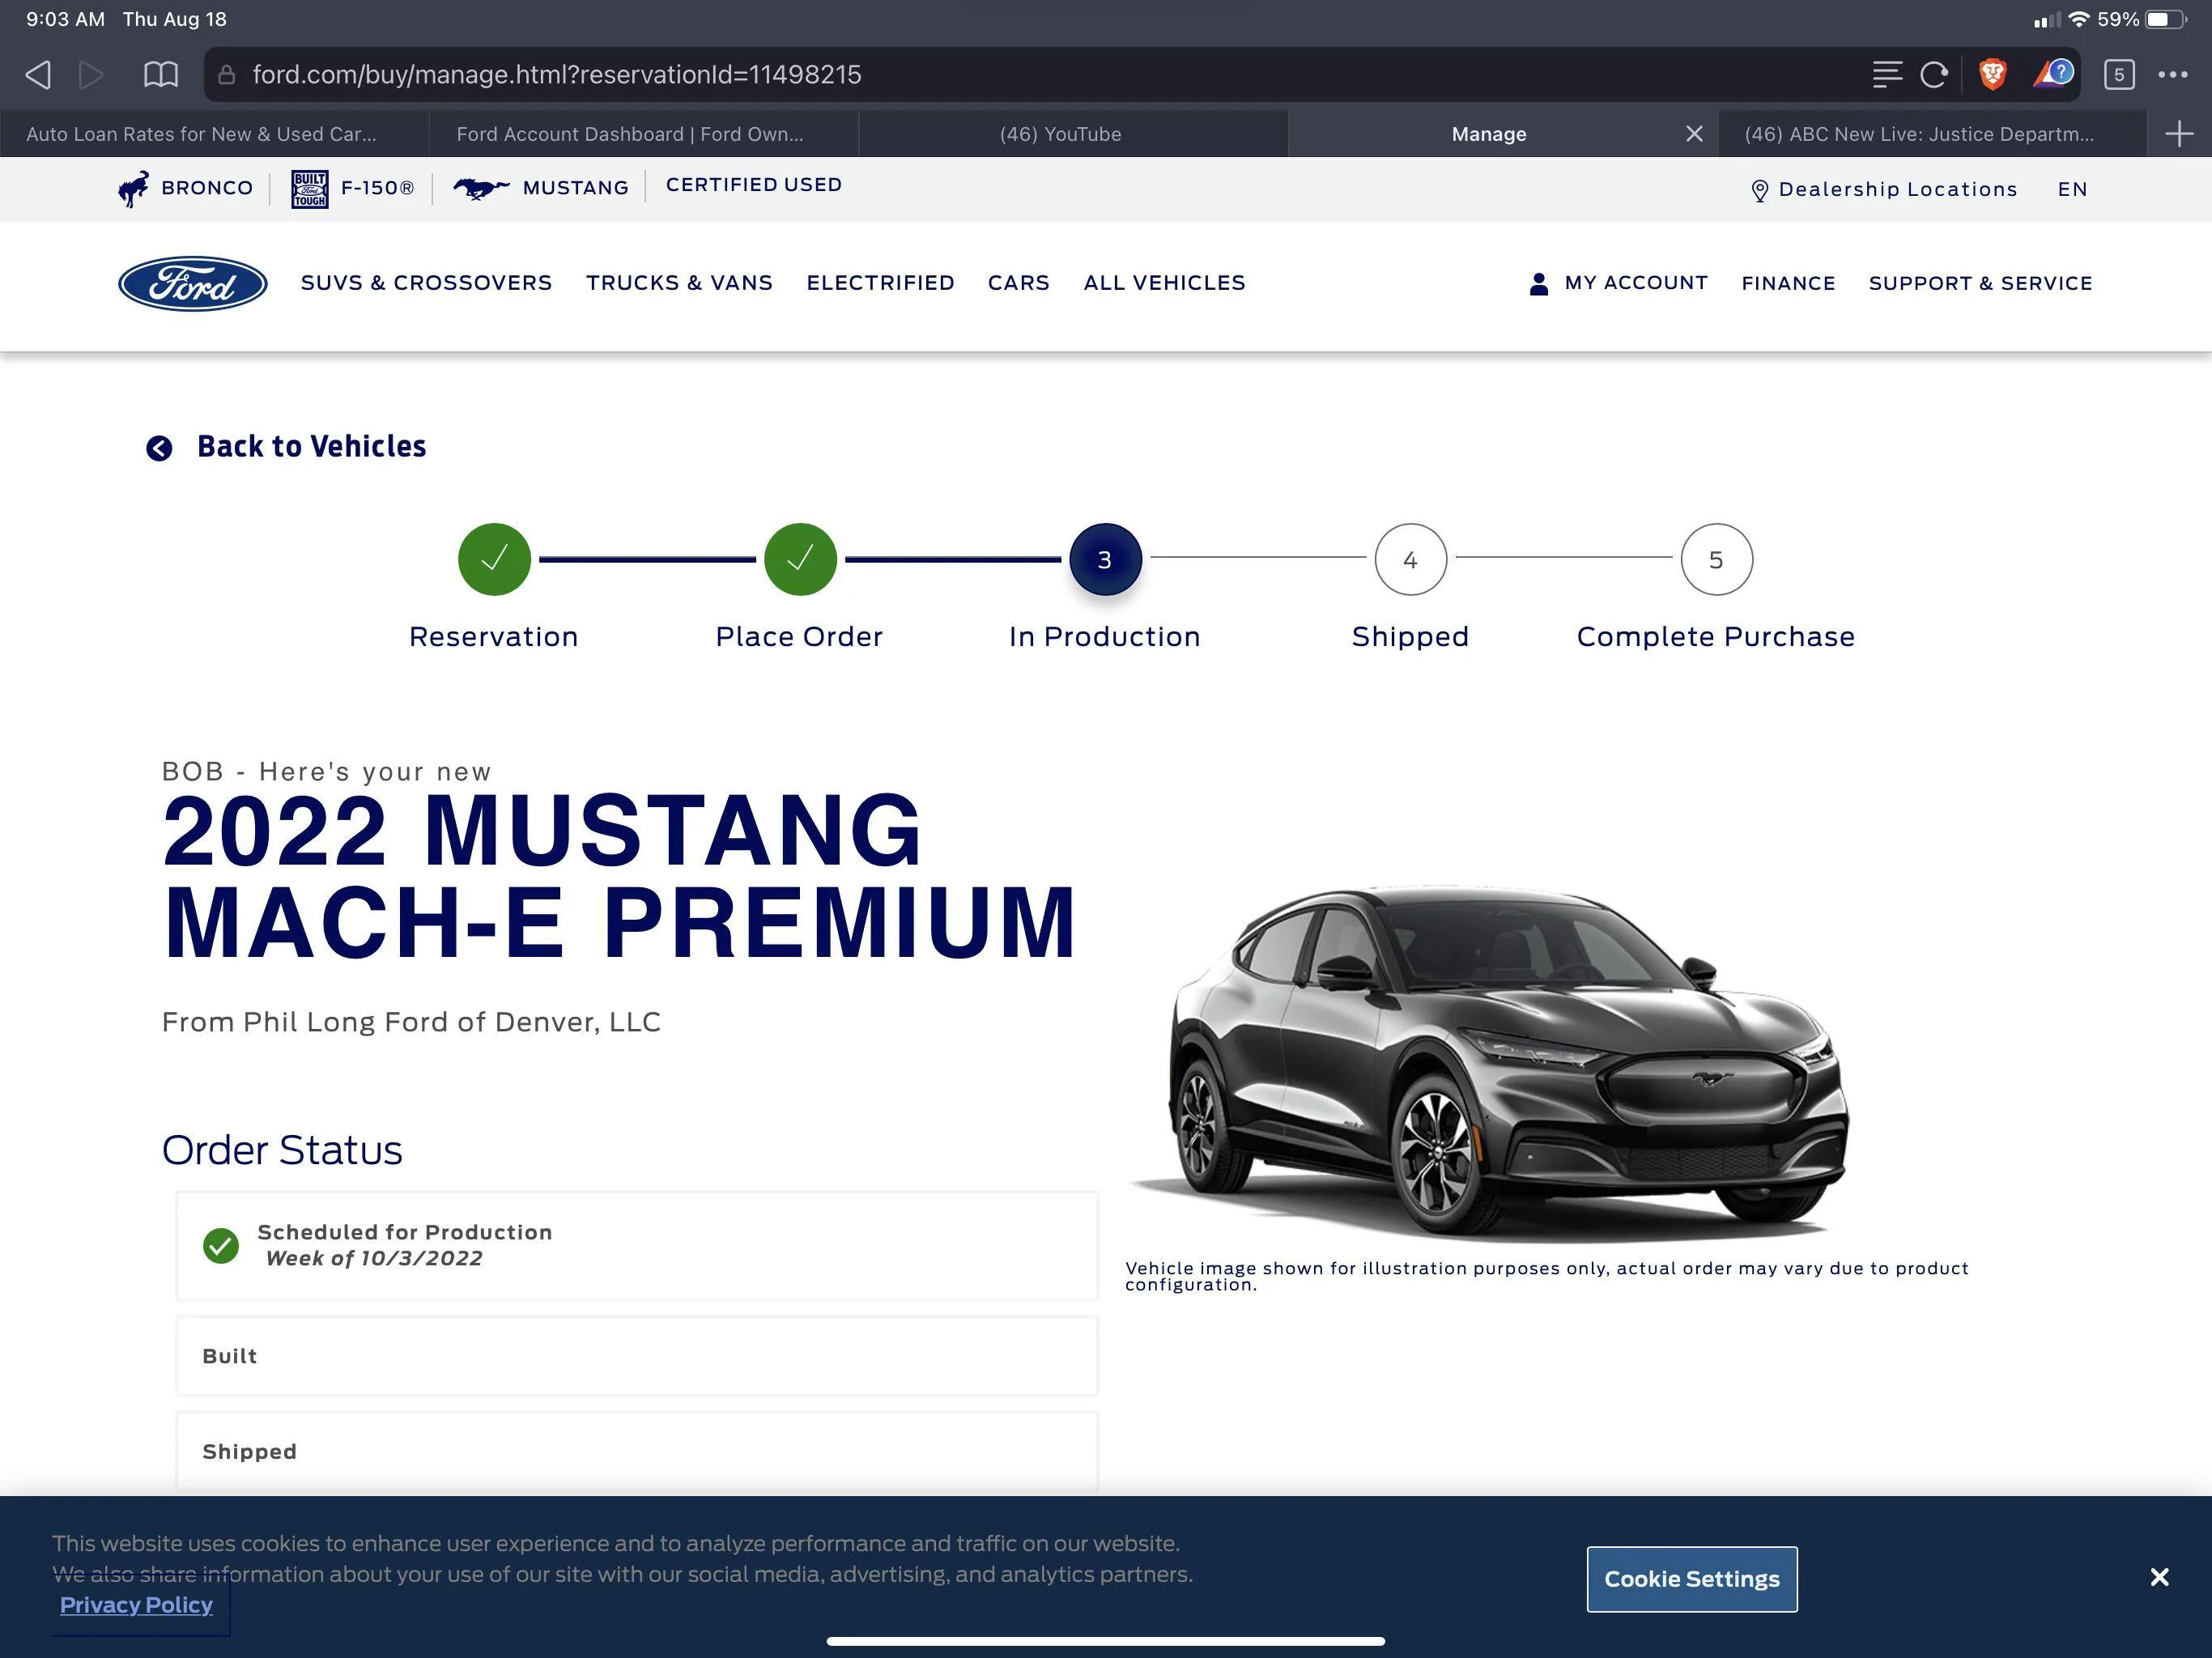The width and height of the screenshot is (2212, 1658).
Task: Tap the browser forward arrow
Action: pyautogui.click(x=91, y=75)
